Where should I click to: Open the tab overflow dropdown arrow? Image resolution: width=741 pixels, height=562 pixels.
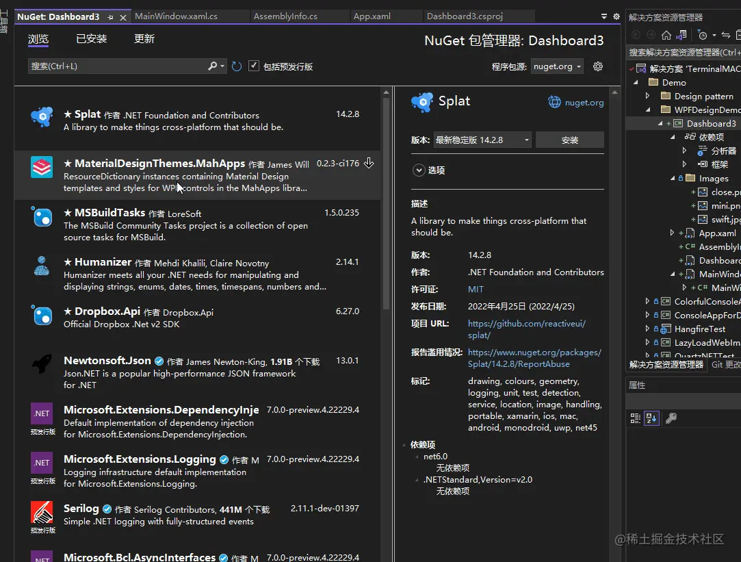[x=604, y=16]
